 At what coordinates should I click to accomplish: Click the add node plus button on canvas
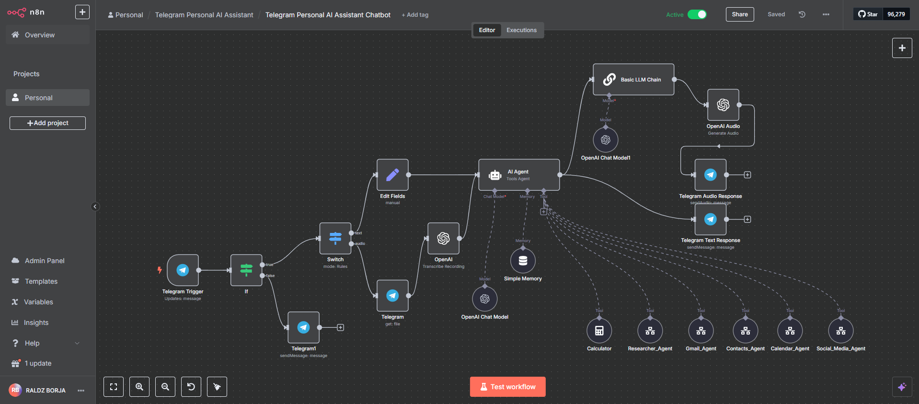pos(902,48)
